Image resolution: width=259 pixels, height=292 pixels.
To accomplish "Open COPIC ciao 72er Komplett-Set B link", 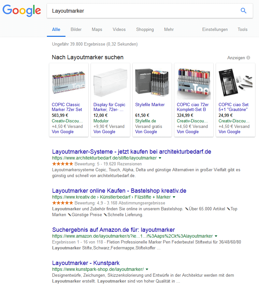I will point(193,107).
